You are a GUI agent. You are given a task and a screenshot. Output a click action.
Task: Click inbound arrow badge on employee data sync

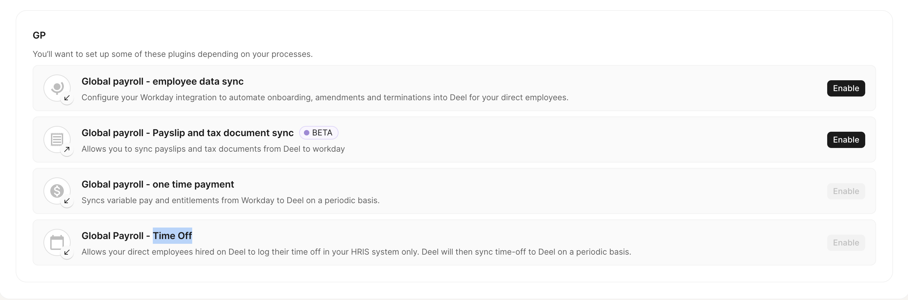pyautogui.click(x=67, y=98)
